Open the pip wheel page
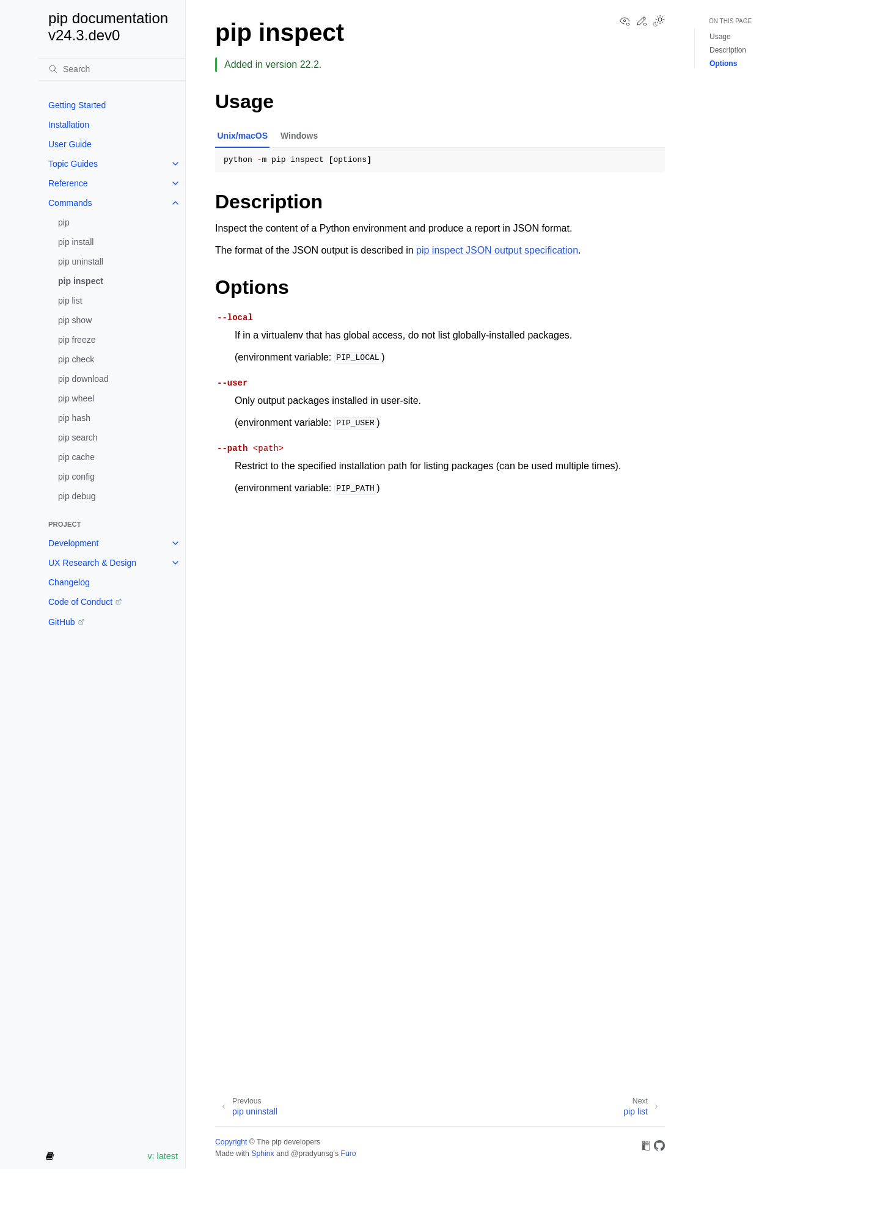This screenshot has width=880, height=1222. pyautogui.click(x=76, y=398)
